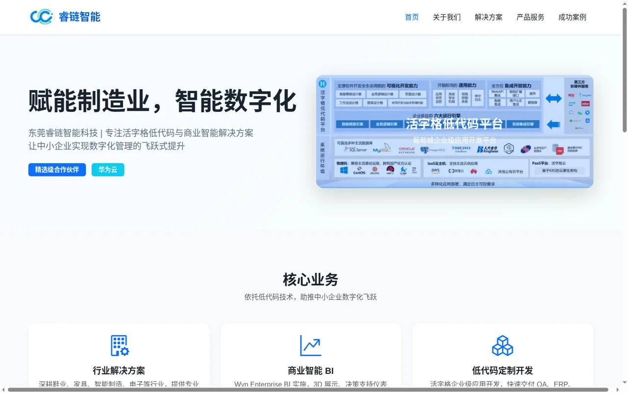Click the 让中小企业实现数字化管理的飞跃式提升 line
Viewport: 628px width, 393px height.
[x=106, y=146]
